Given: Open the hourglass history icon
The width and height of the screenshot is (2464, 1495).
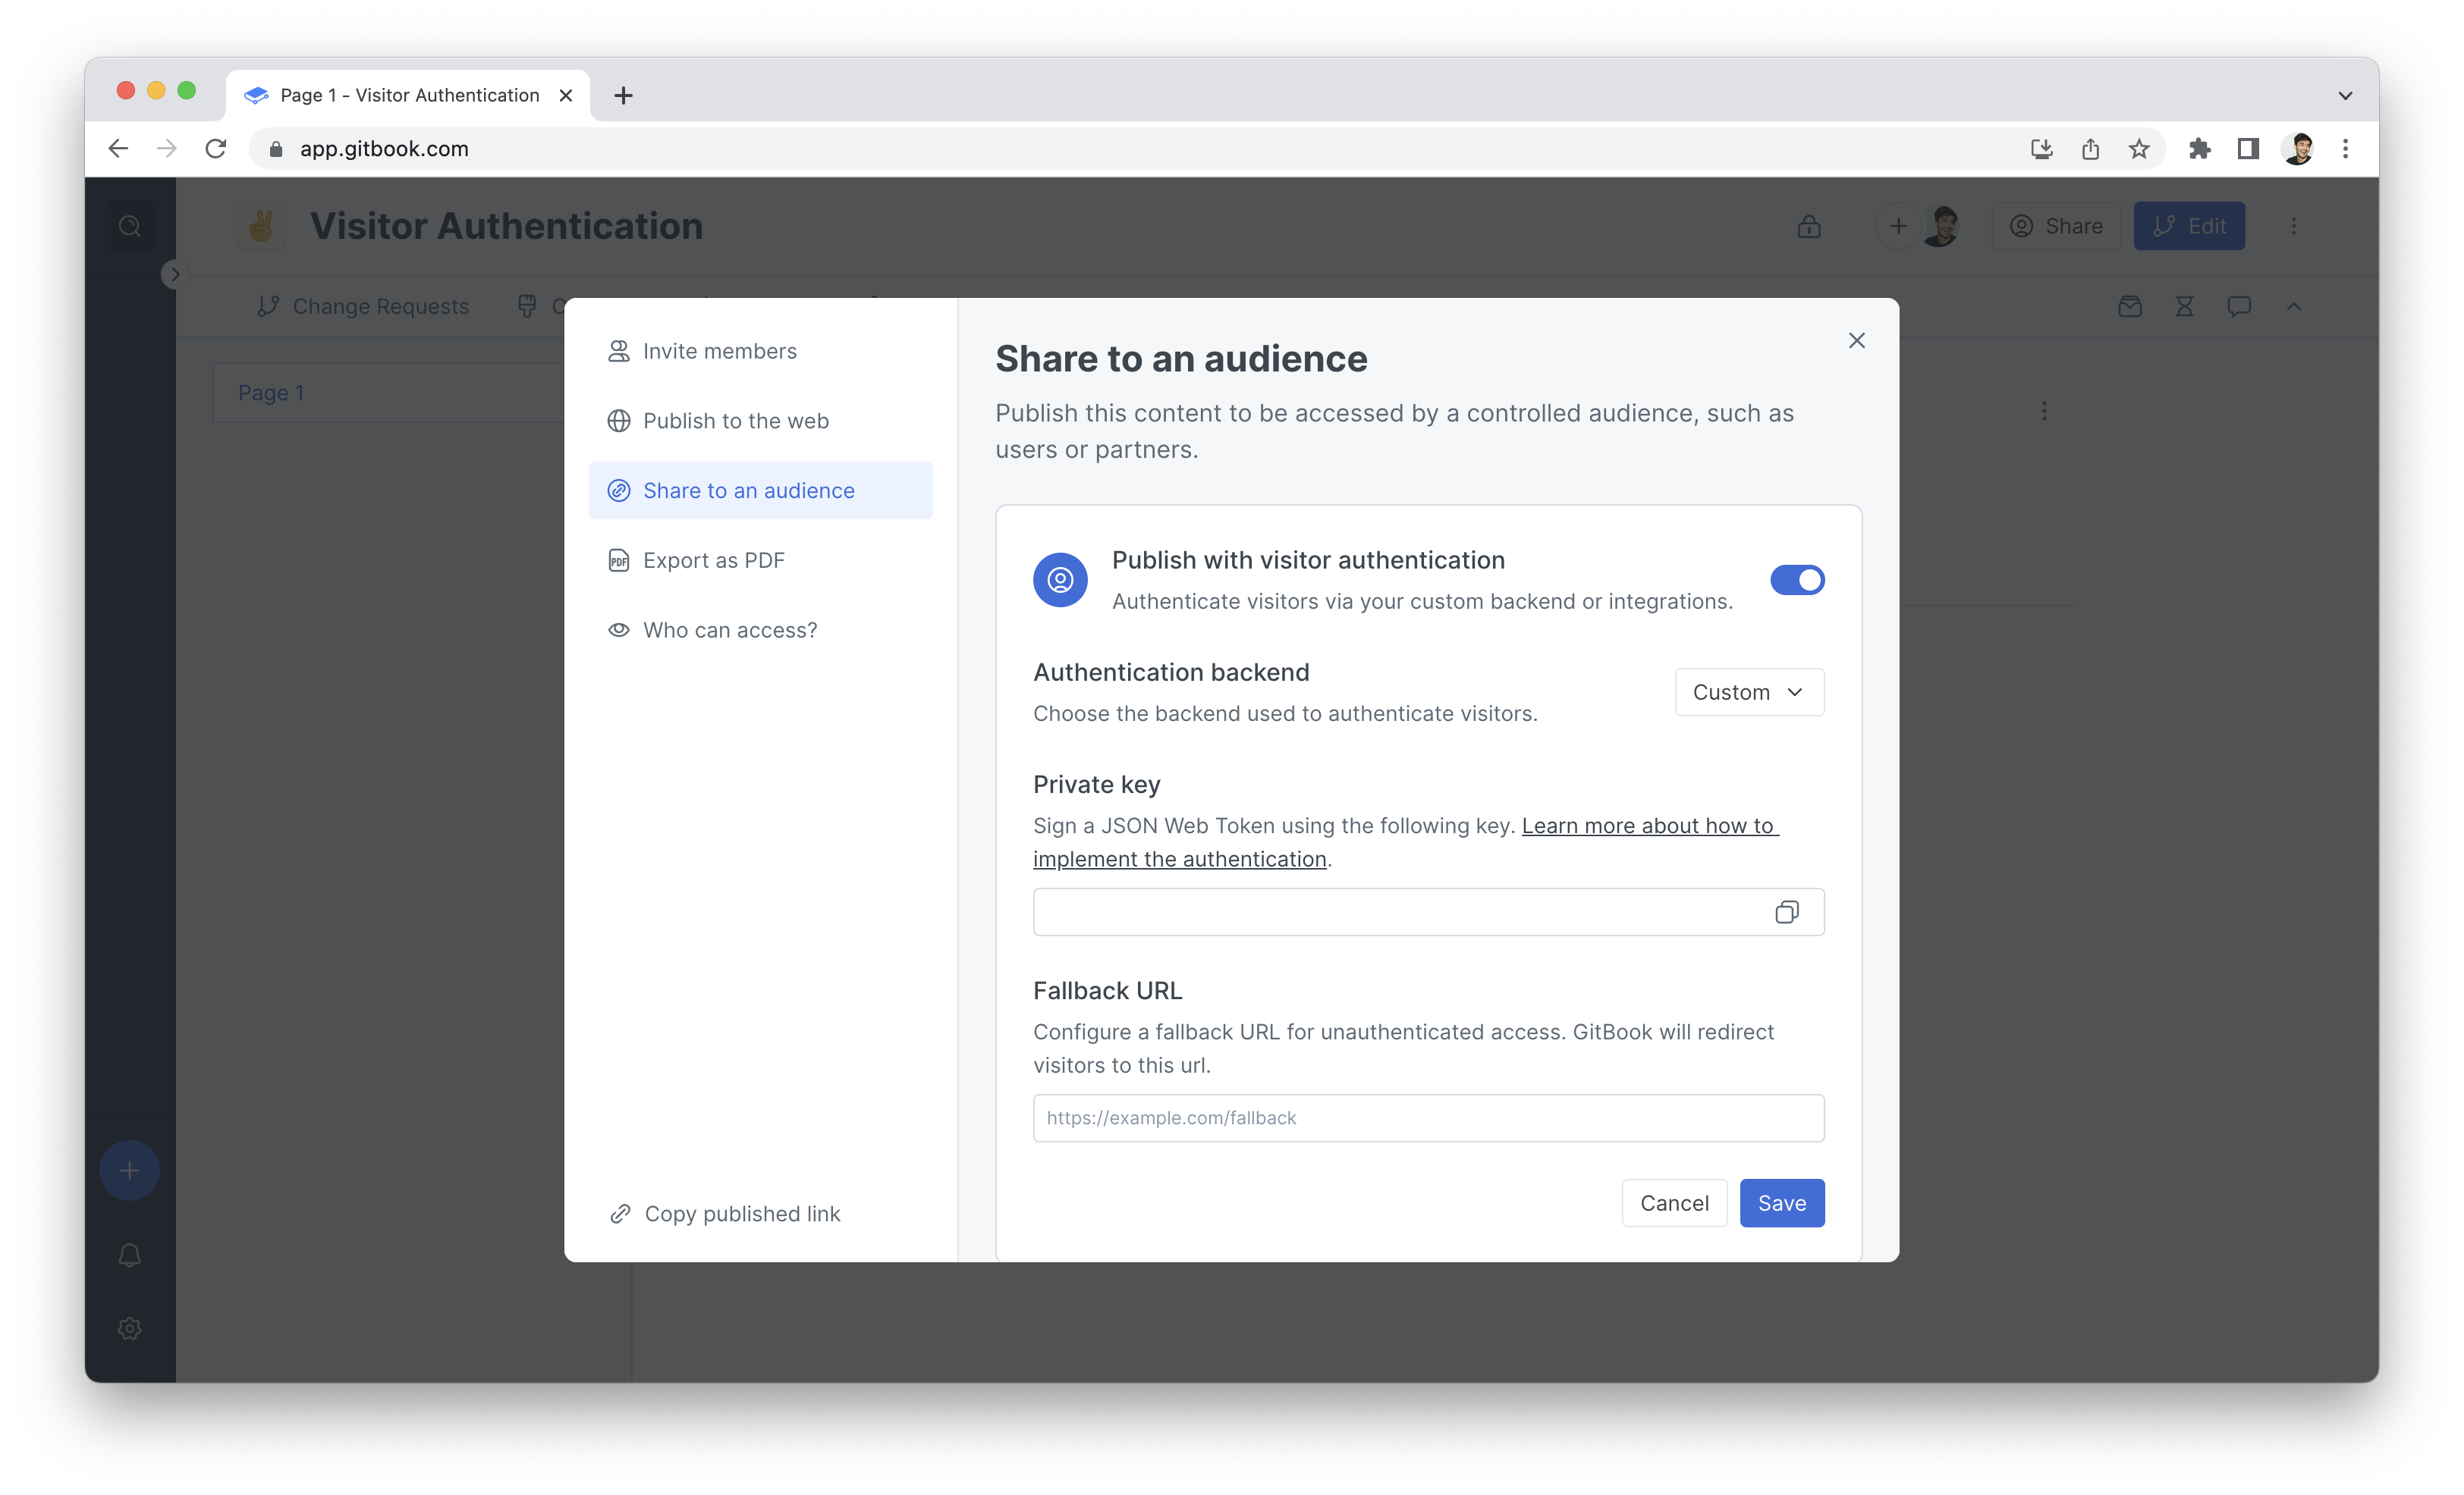Looking at the screenshot, I should [x=2184, y=307].
